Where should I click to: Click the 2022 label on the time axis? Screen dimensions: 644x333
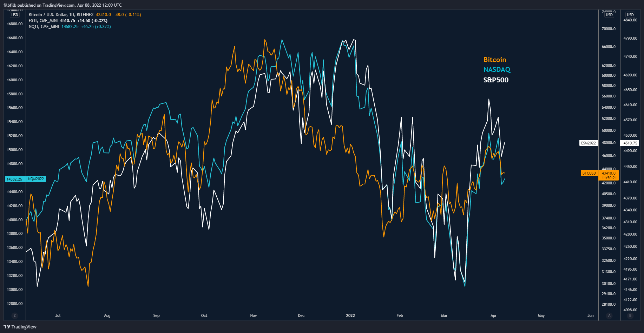pyautogui.click(x=350, y=315)
